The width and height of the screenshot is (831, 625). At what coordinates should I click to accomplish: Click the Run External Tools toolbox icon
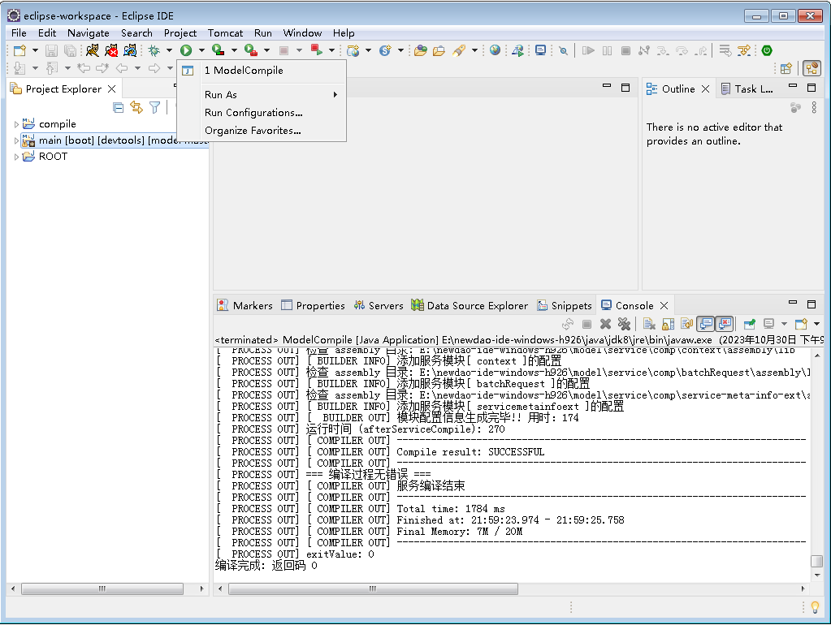(251, 51)
